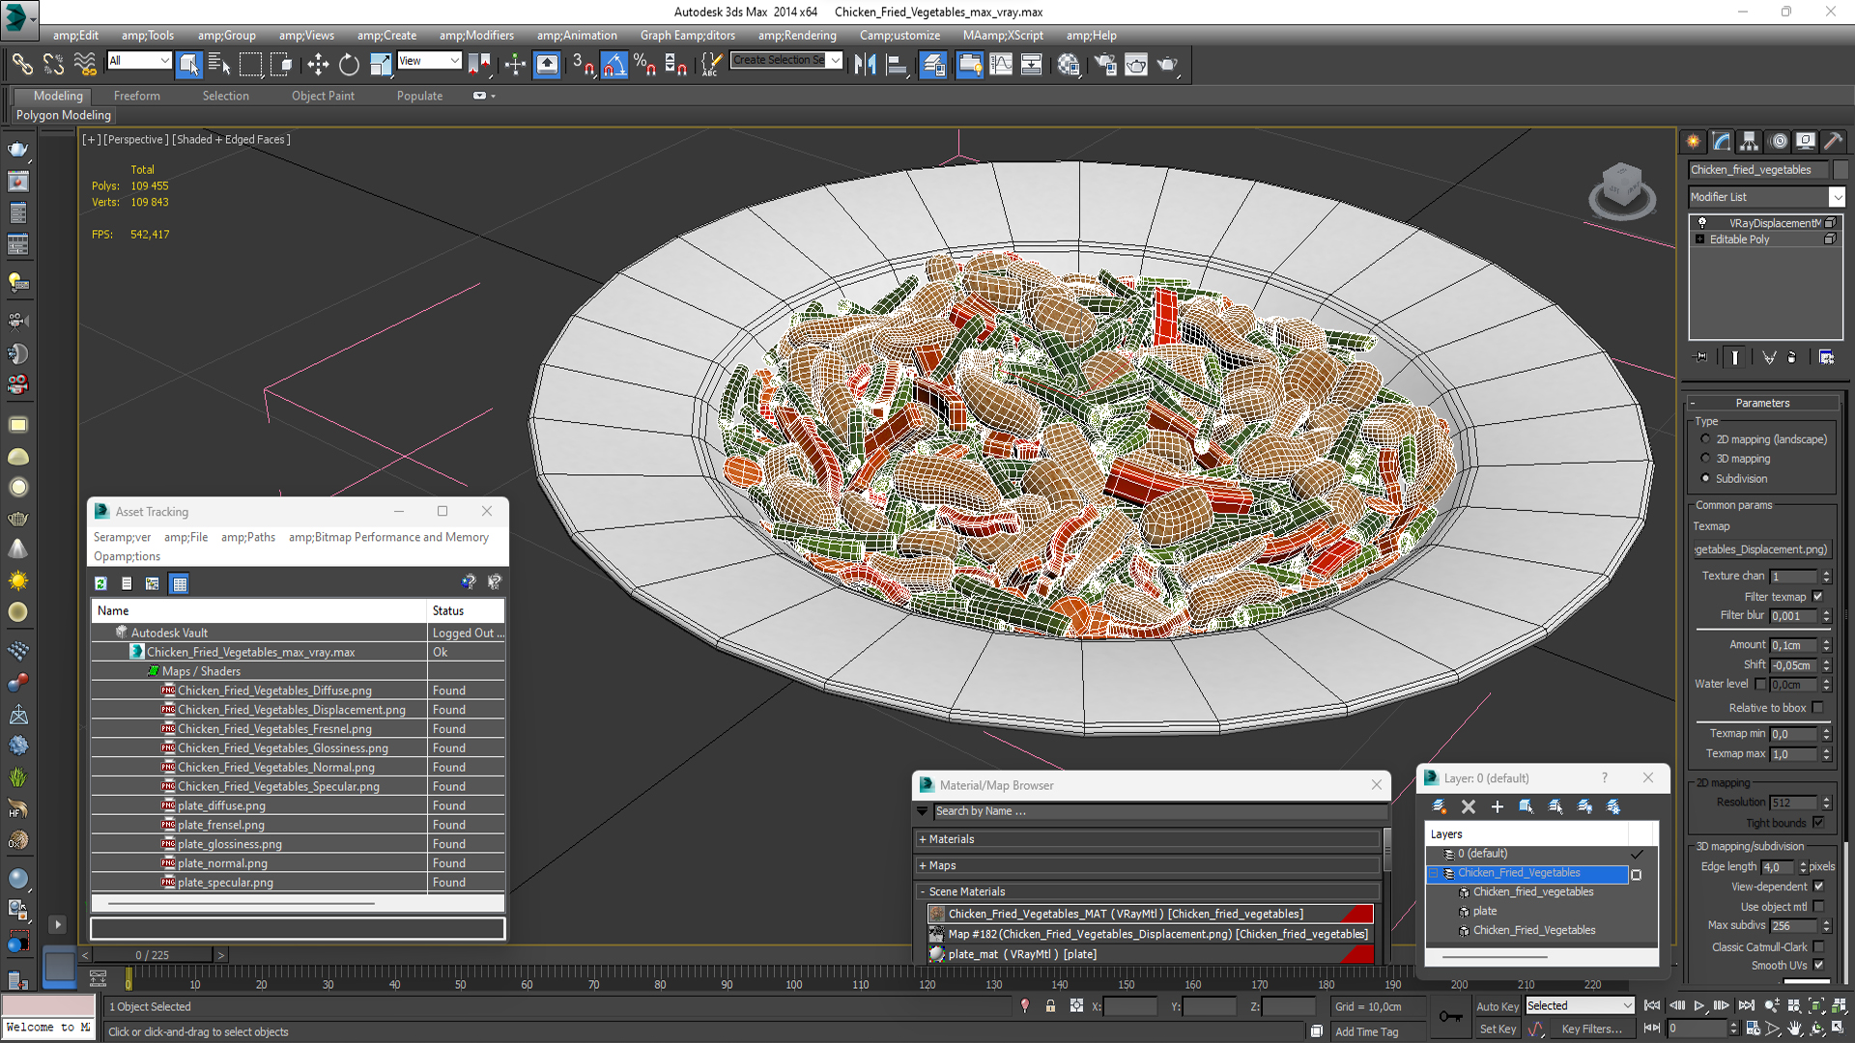
Task: Toggle the Filter texmap checkbox
Action: point(1817,597)
